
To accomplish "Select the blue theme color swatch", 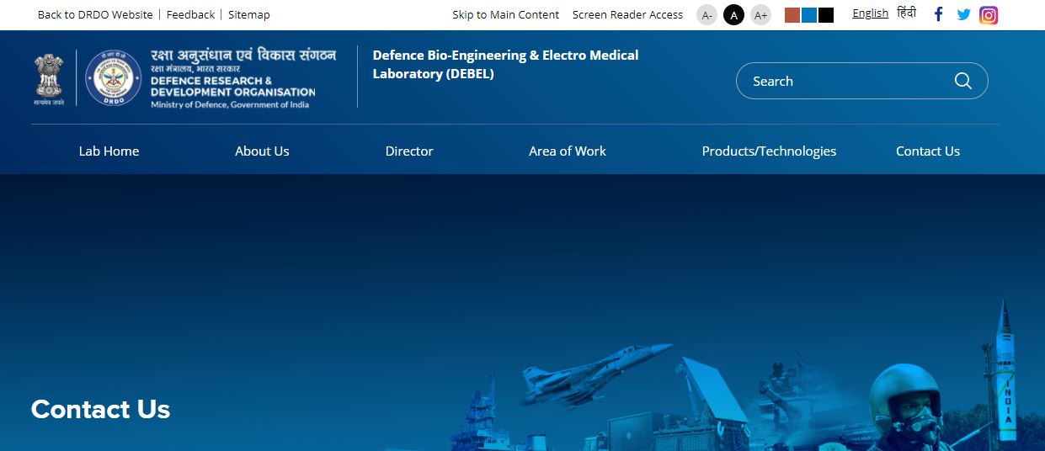I will (809, 15).
